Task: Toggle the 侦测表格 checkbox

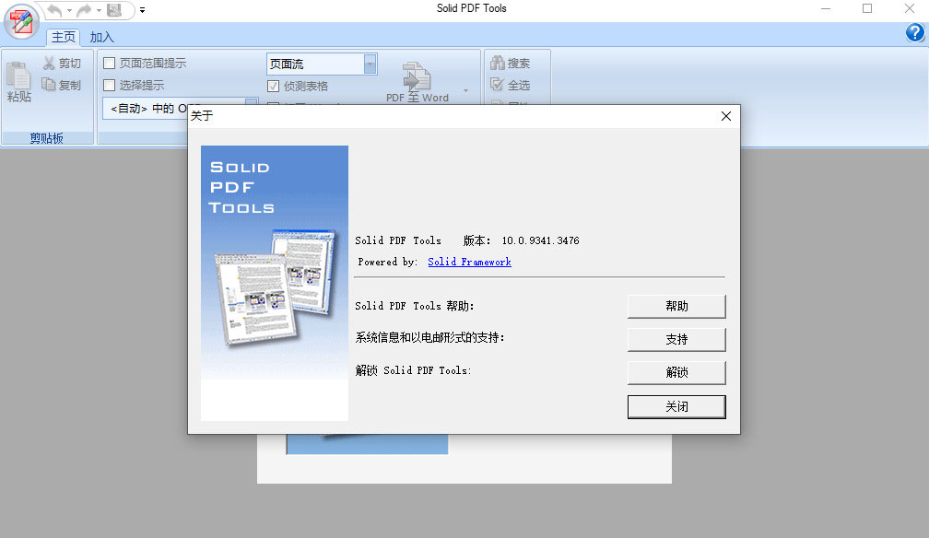Action: click(273, 86)
